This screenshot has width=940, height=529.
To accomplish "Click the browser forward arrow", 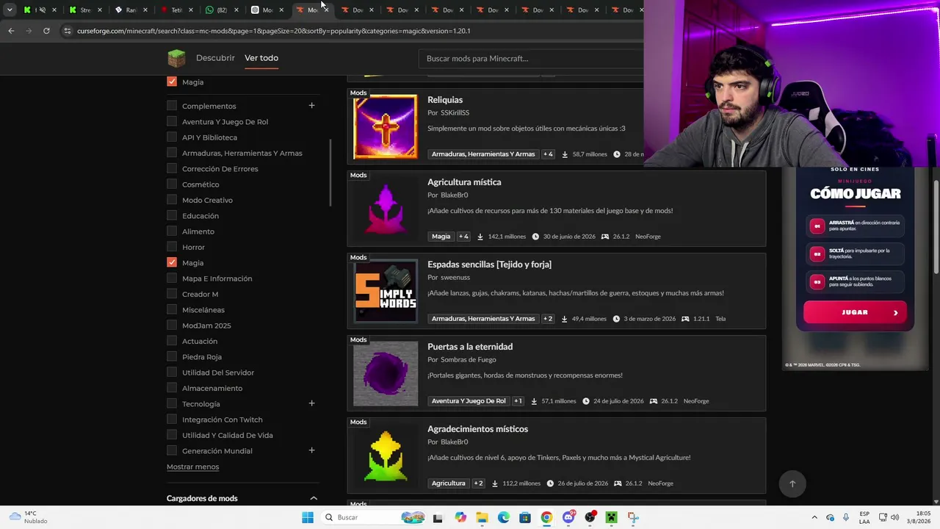I will coord(29,31).
